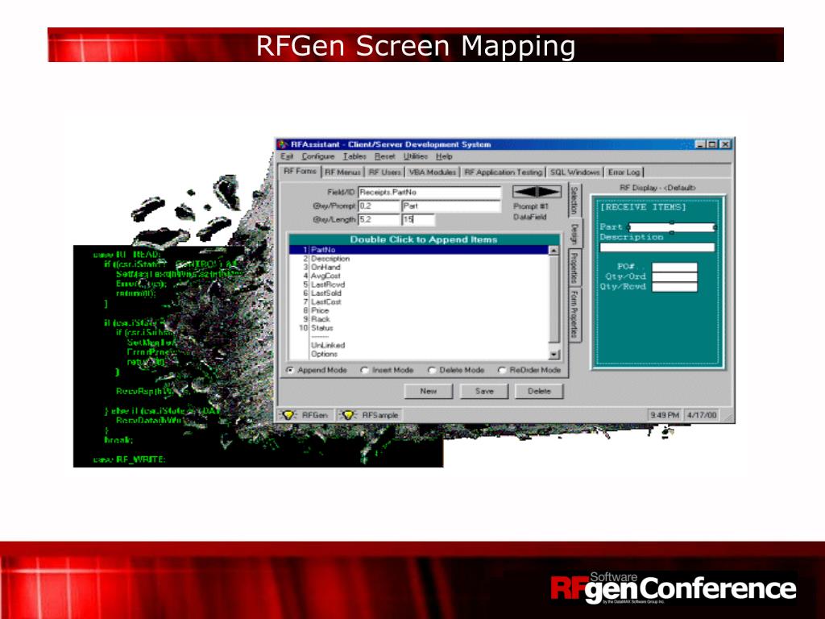The height and width of the screenshot is (619, 825).
Task: Switch to the RF Menus tab
Action: [340, 170]
